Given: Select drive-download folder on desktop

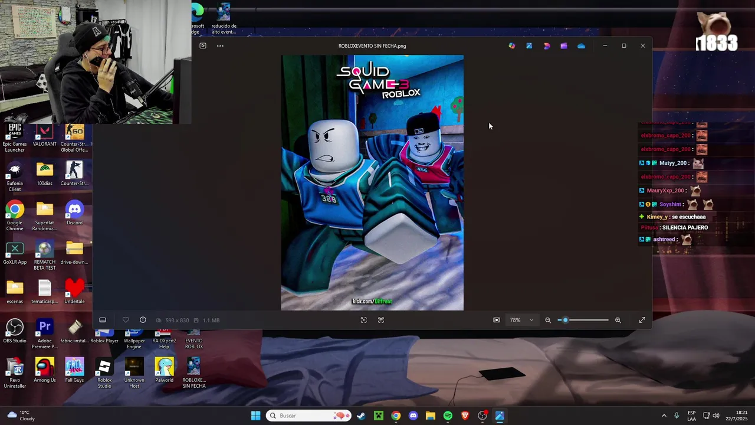Looking at the screenshot, I should tap(74, 253).
